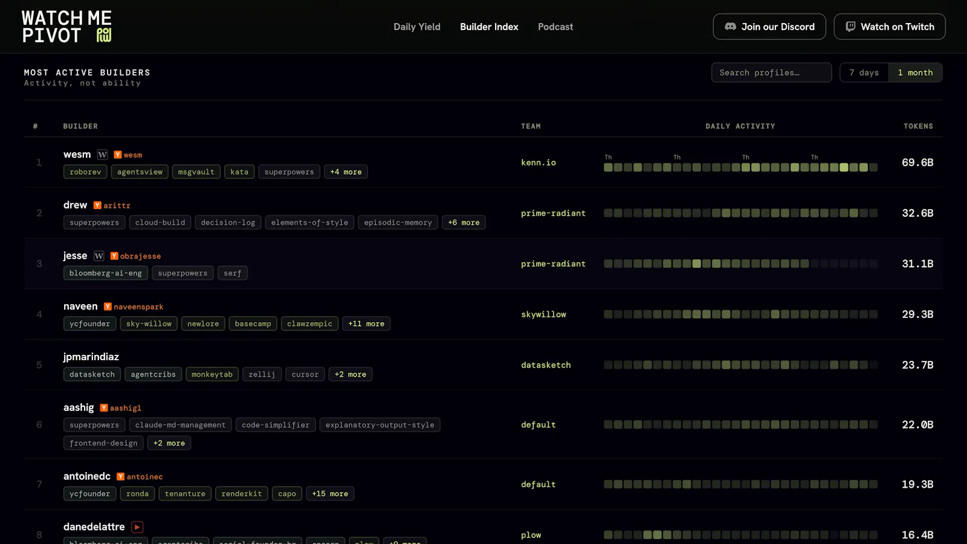Image resolution: width=967 pixels, height=544 pixels.
Task: Click the code-simplifier tag
Action: 276,425
